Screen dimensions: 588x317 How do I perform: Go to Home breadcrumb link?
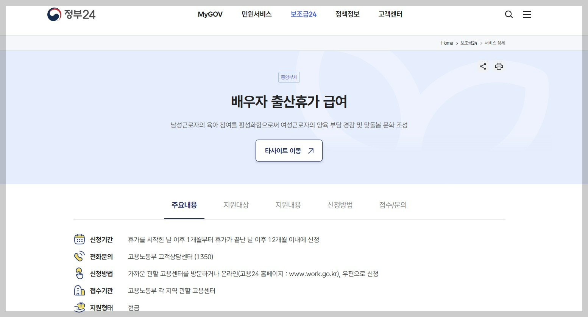(447, 43)
